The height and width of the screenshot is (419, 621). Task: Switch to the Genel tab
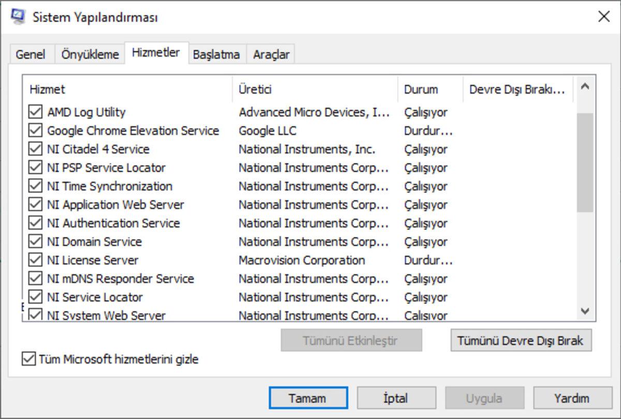point(31,54)
